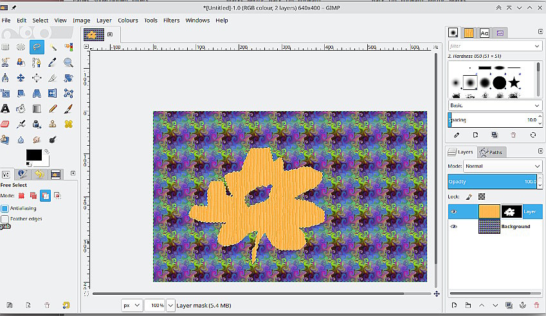Expand the Basic brush tag dropdown

point(495,105)
